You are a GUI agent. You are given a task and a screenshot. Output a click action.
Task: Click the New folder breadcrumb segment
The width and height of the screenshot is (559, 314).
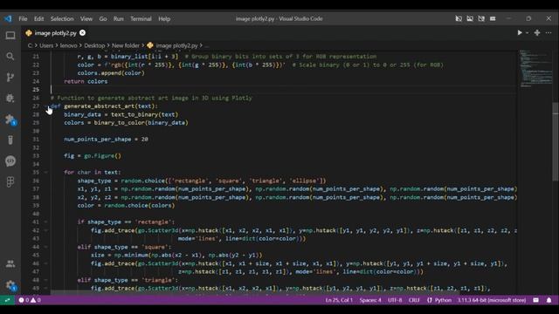[126, 45]
